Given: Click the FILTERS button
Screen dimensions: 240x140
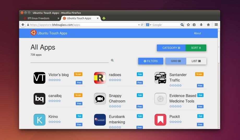Looking at the screenshot, I should point(151,61).
